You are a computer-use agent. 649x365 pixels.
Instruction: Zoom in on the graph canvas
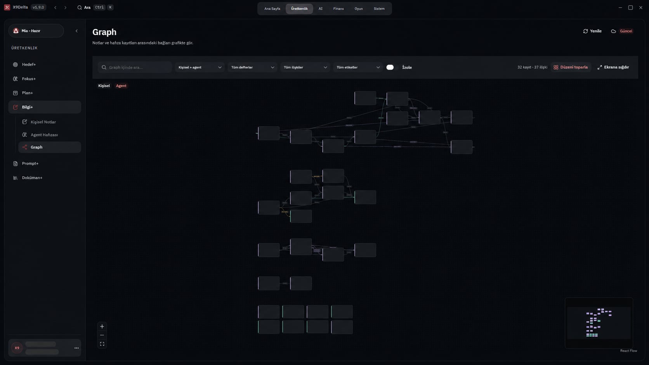(x=102, y=327)
